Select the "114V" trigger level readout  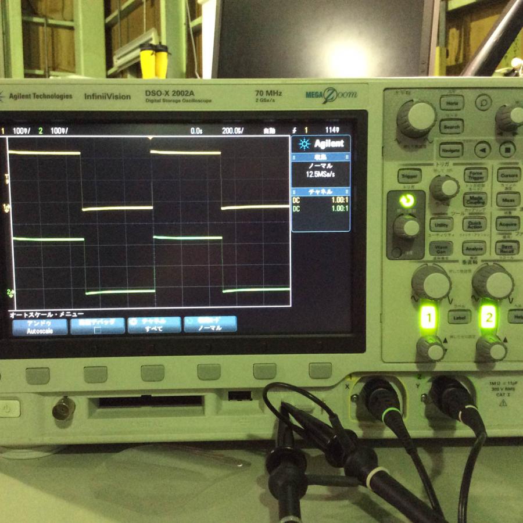332,130
